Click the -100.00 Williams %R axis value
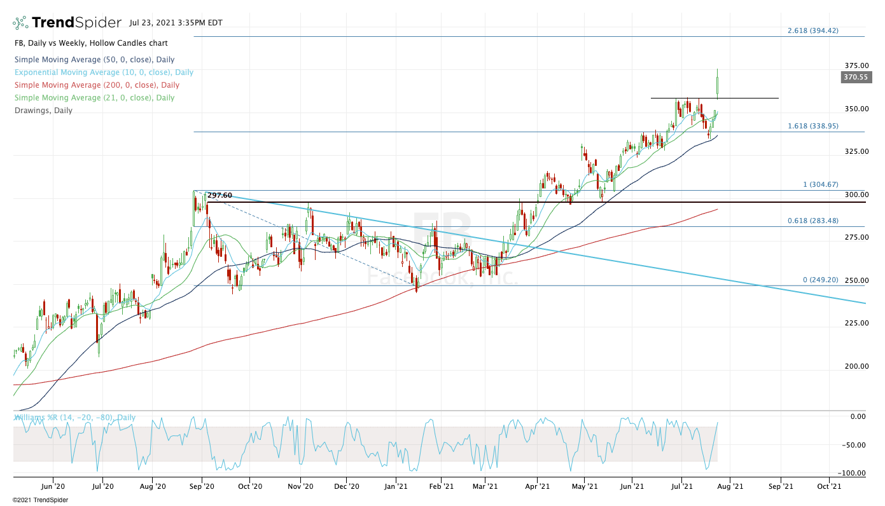The height and width of the screenshot is (506, 885). 853,473
